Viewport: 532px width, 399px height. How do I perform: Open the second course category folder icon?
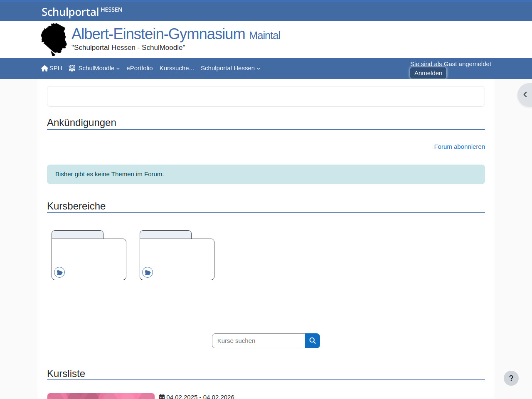pos(148,272)
